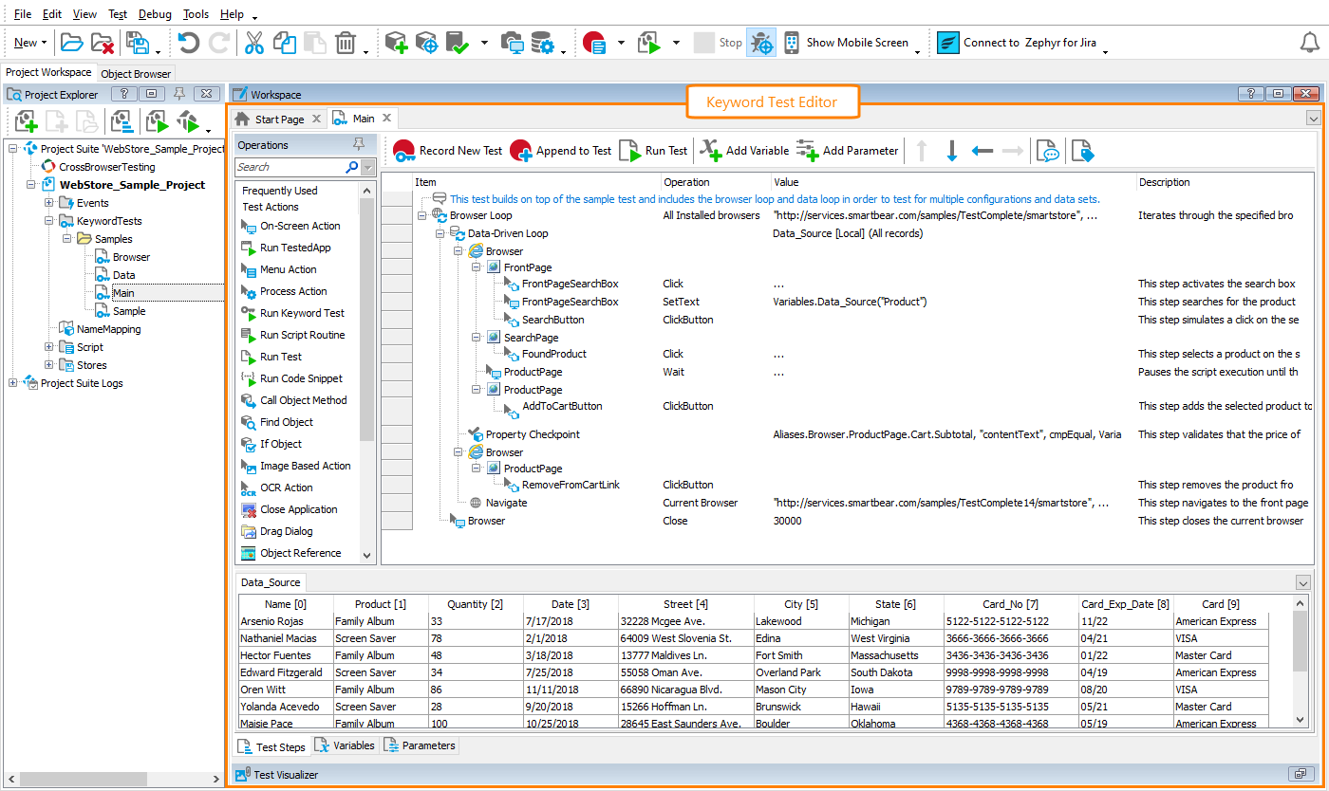This screenshot has height=791, width=1329.
Task: Switch to the Object Browser tab
Action: pos(136,73)
